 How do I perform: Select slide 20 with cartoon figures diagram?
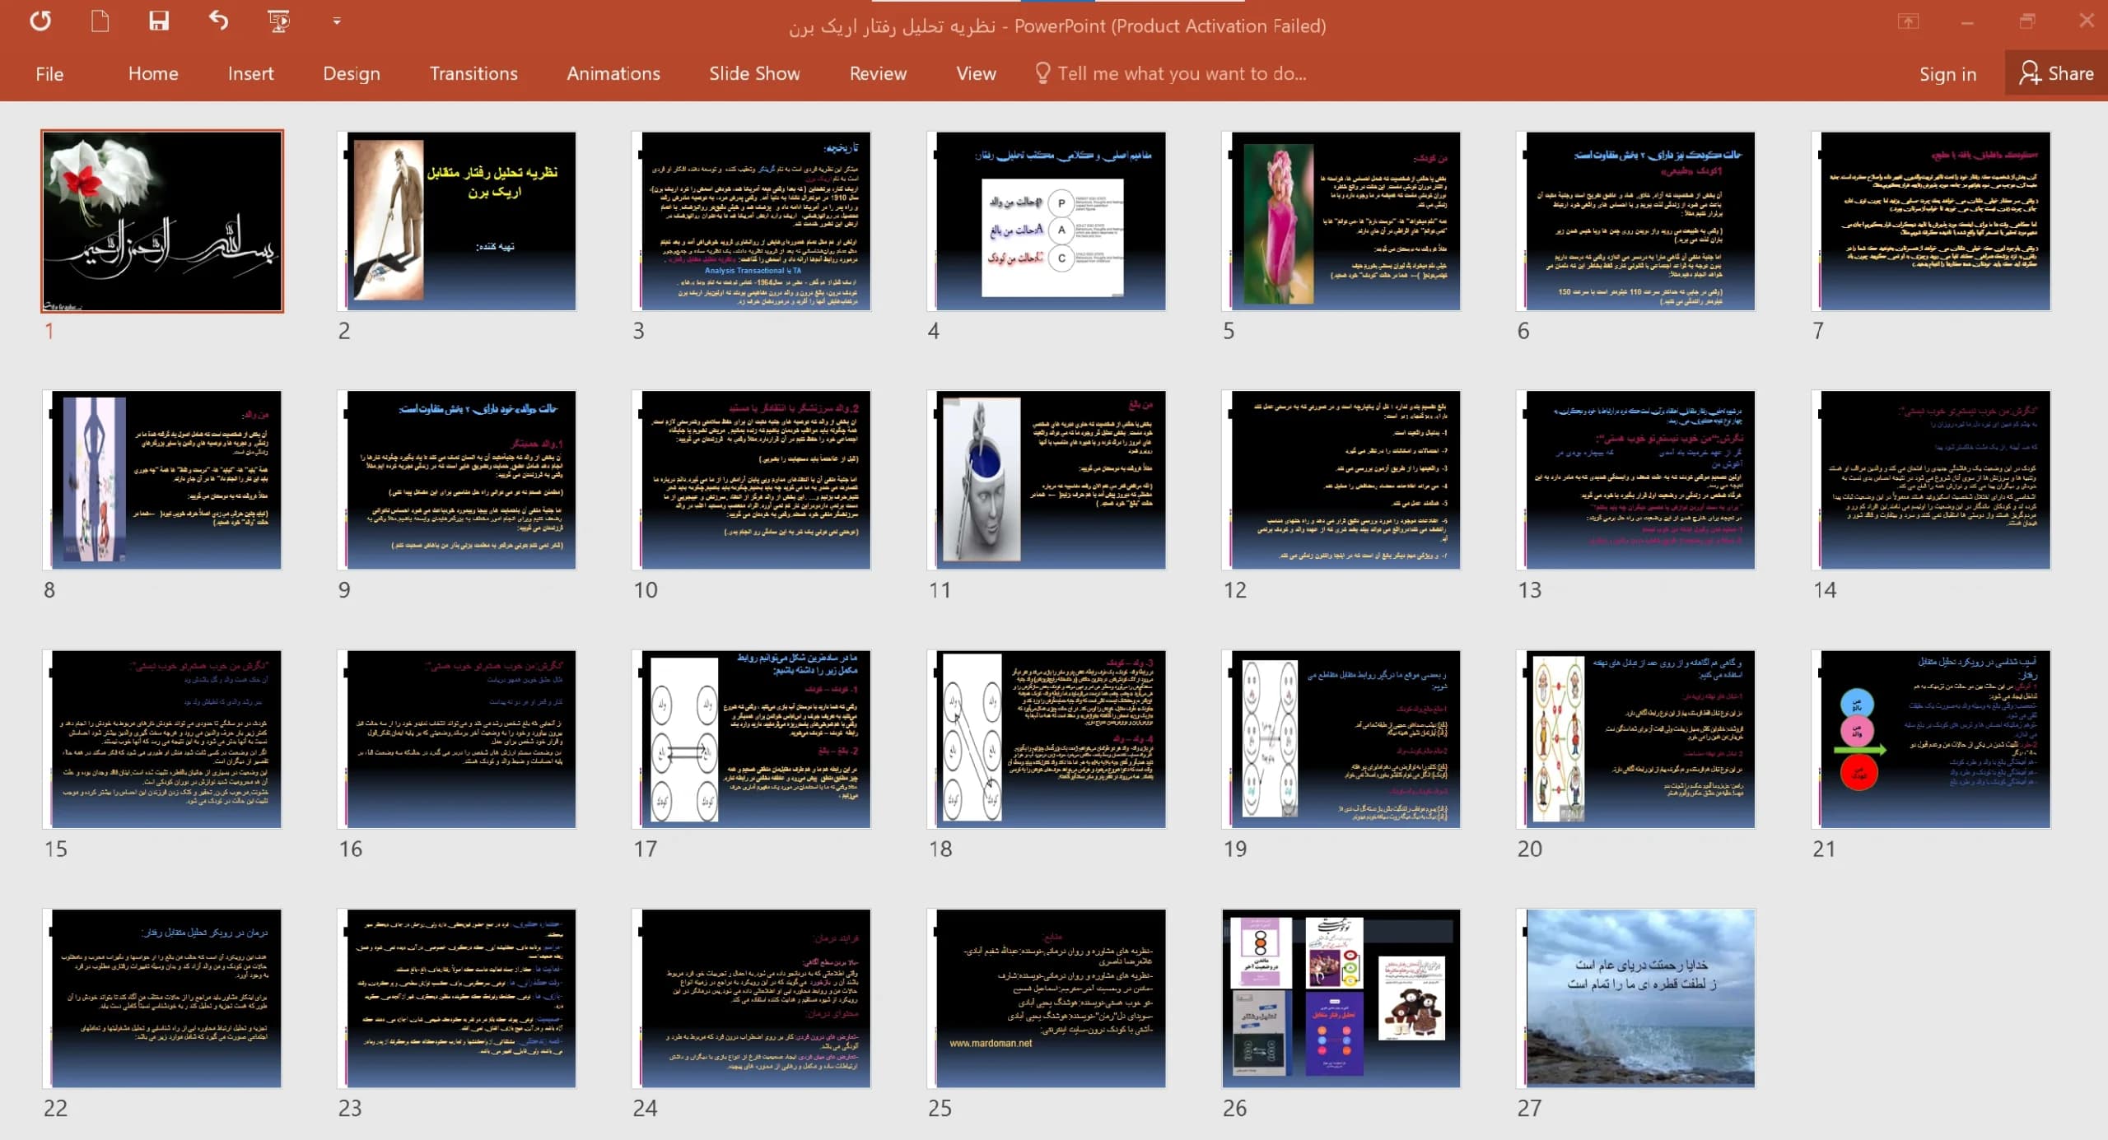(1635, 739)
